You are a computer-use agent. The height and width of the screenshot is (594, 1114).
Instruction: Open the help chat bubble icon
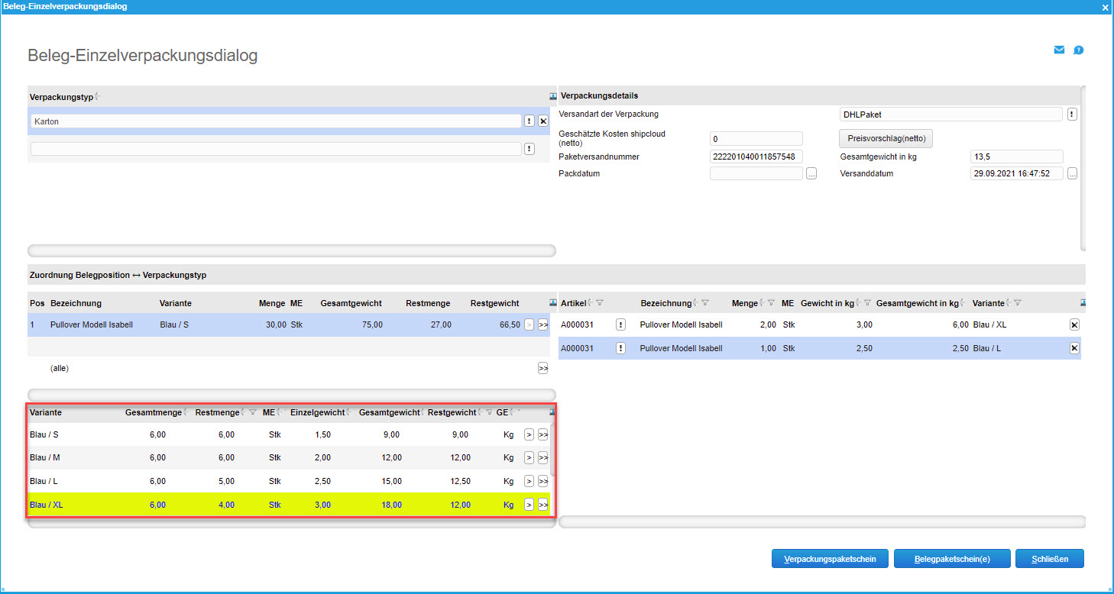1078,50
